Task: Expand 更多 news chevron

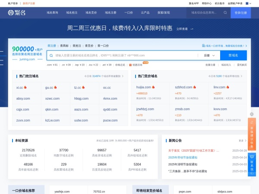Action: [x=246, y=141]
